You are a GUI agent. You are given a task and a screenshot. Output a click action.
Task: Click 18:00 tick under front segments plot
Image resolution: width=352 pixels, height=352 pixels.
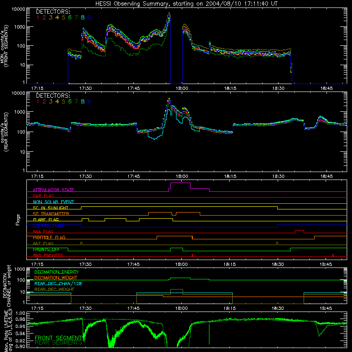pyautogui.click(x=182, y=88)
